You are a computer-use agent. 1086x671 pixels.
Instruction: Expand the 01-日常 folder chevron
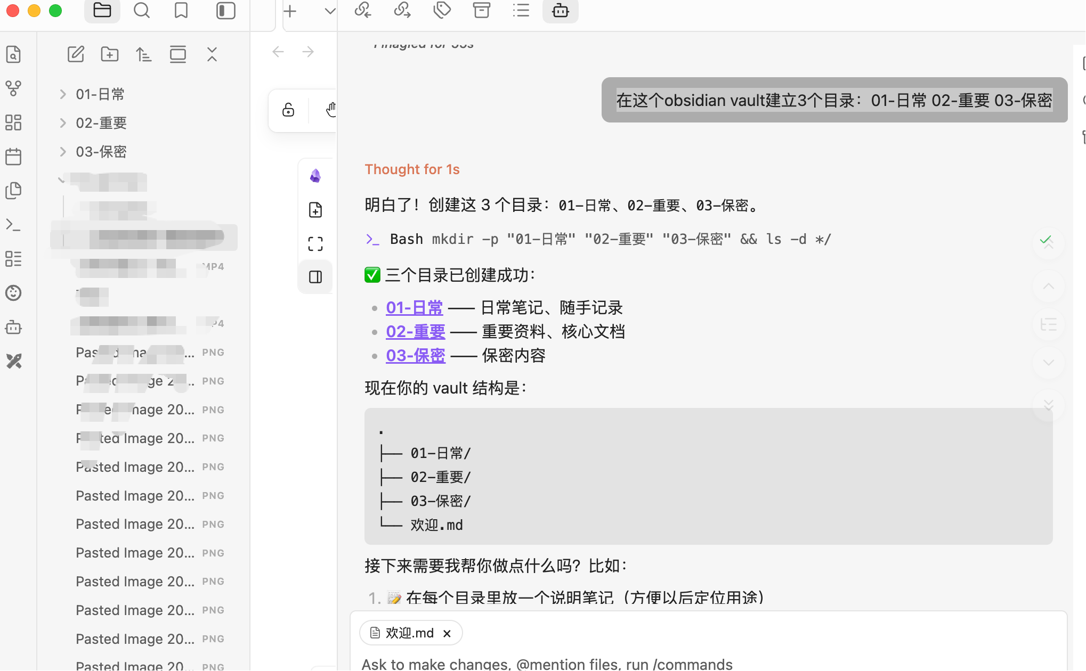(63, 94)
